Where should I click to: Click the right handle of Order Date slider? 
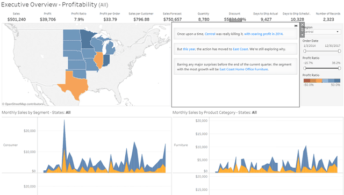pos(339,51)
